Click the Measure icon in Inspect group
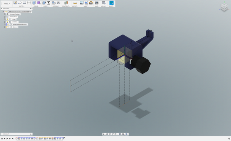The width and height of the screenshot is (231, 141). (x=75, y=3)
